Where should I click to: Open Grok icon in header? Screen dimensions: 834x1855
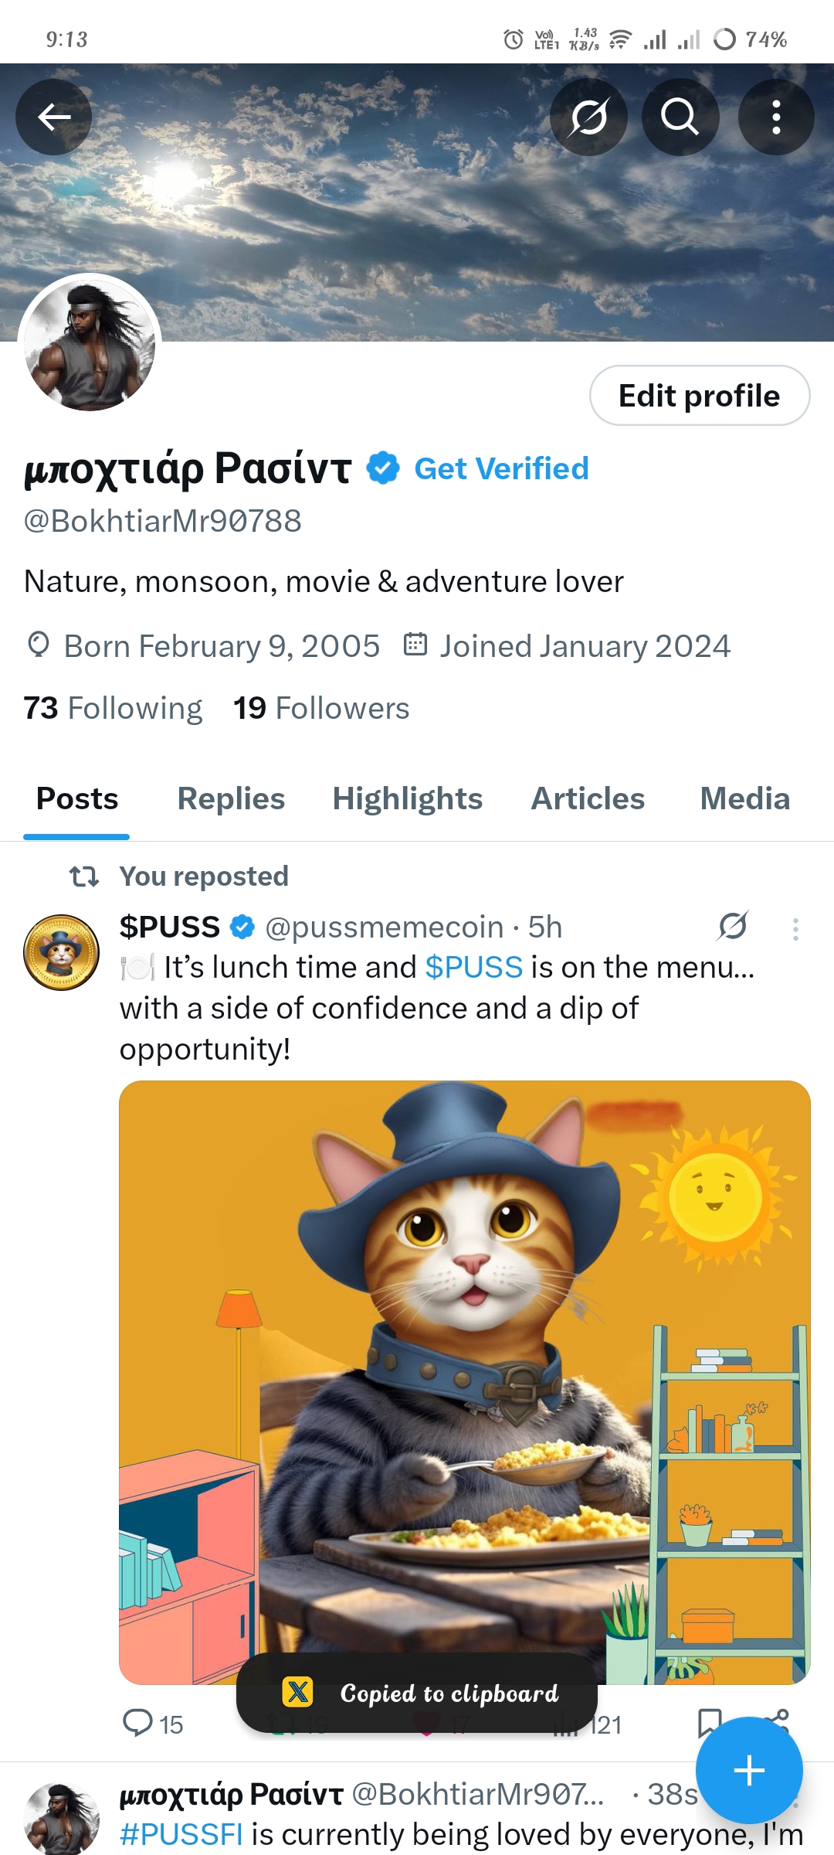588,117
